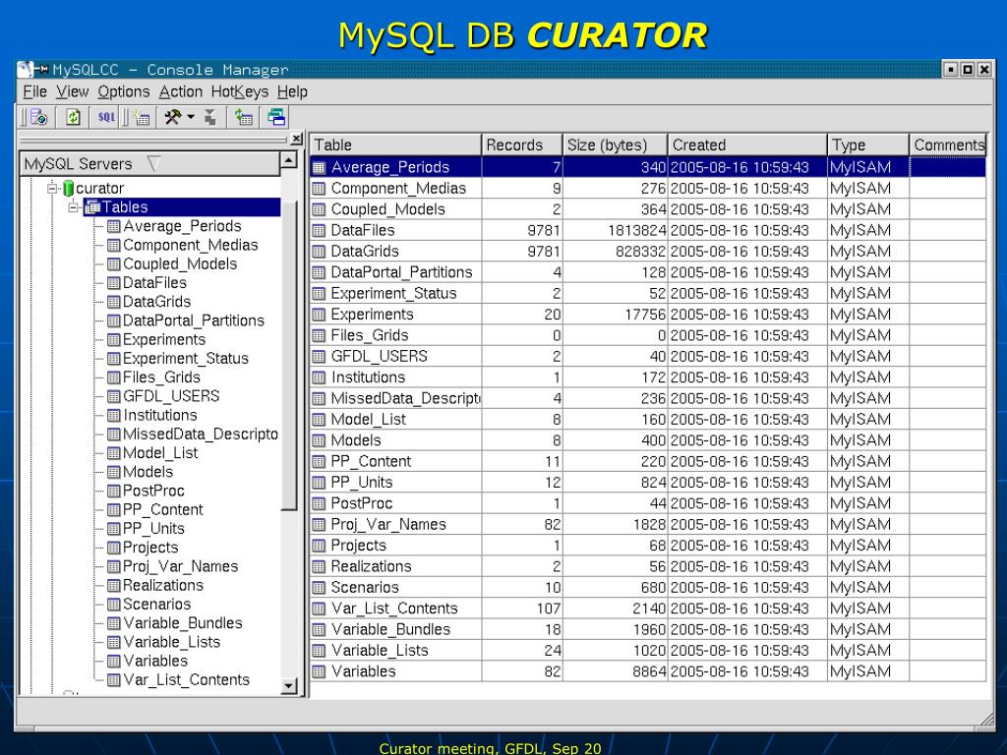
Task: Select the 'Realizations' name in table list
Action: [x=371, y=567]
